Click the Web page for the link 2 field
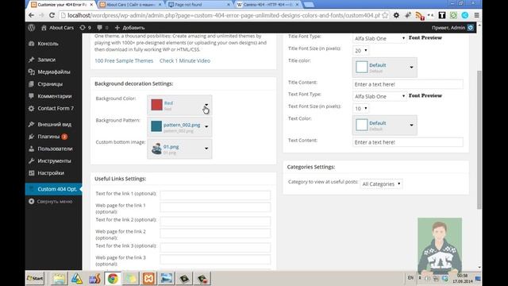This screenshot has height=286, width=508. (215, 233)
